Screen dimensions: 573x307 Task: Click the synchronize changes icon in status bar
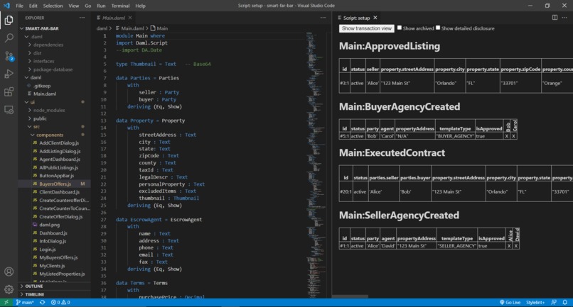(43, 302)
